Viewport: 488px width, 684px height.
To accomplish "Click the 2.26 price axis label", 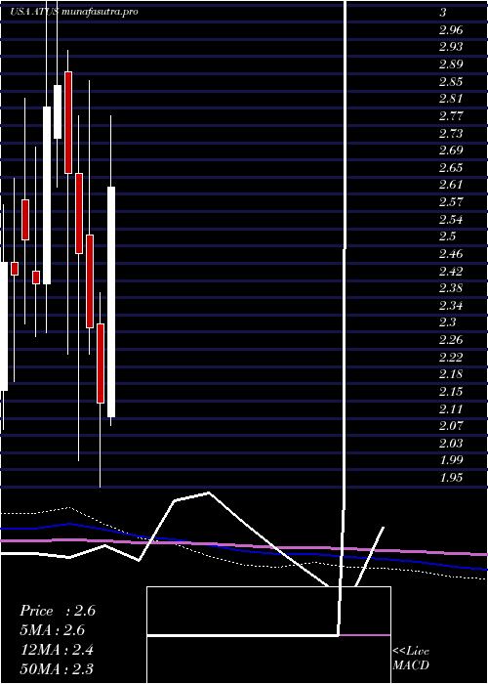I will [451, 340].
